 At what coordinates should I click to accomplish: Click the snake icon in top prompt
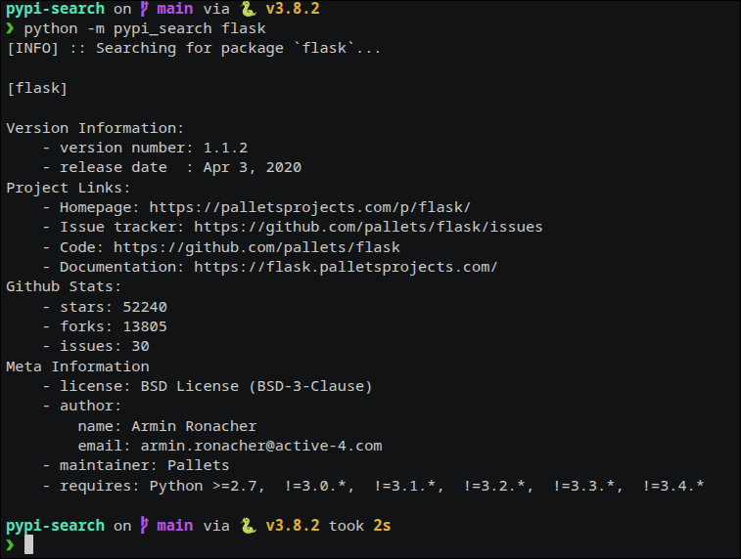click(248, 9)
